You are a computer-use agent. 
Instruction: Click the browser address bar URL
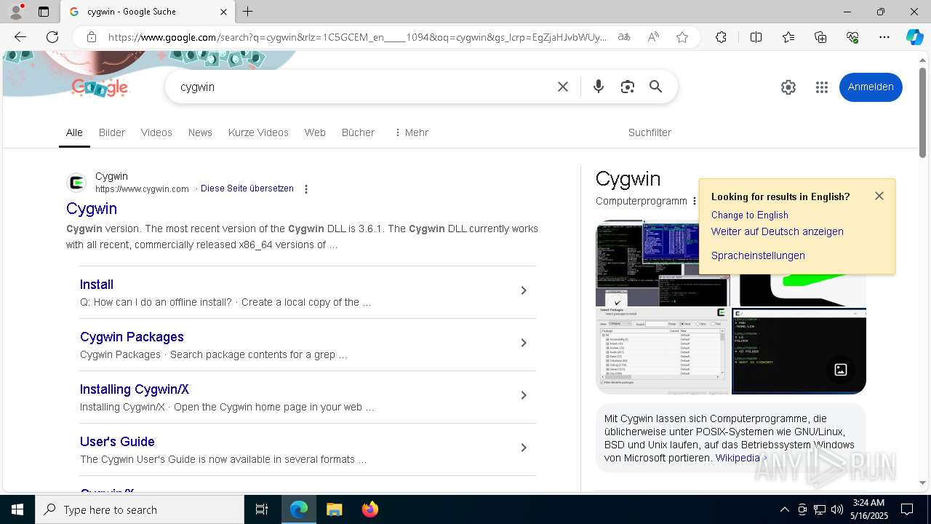pyautogui.click(x=357, y=37)
